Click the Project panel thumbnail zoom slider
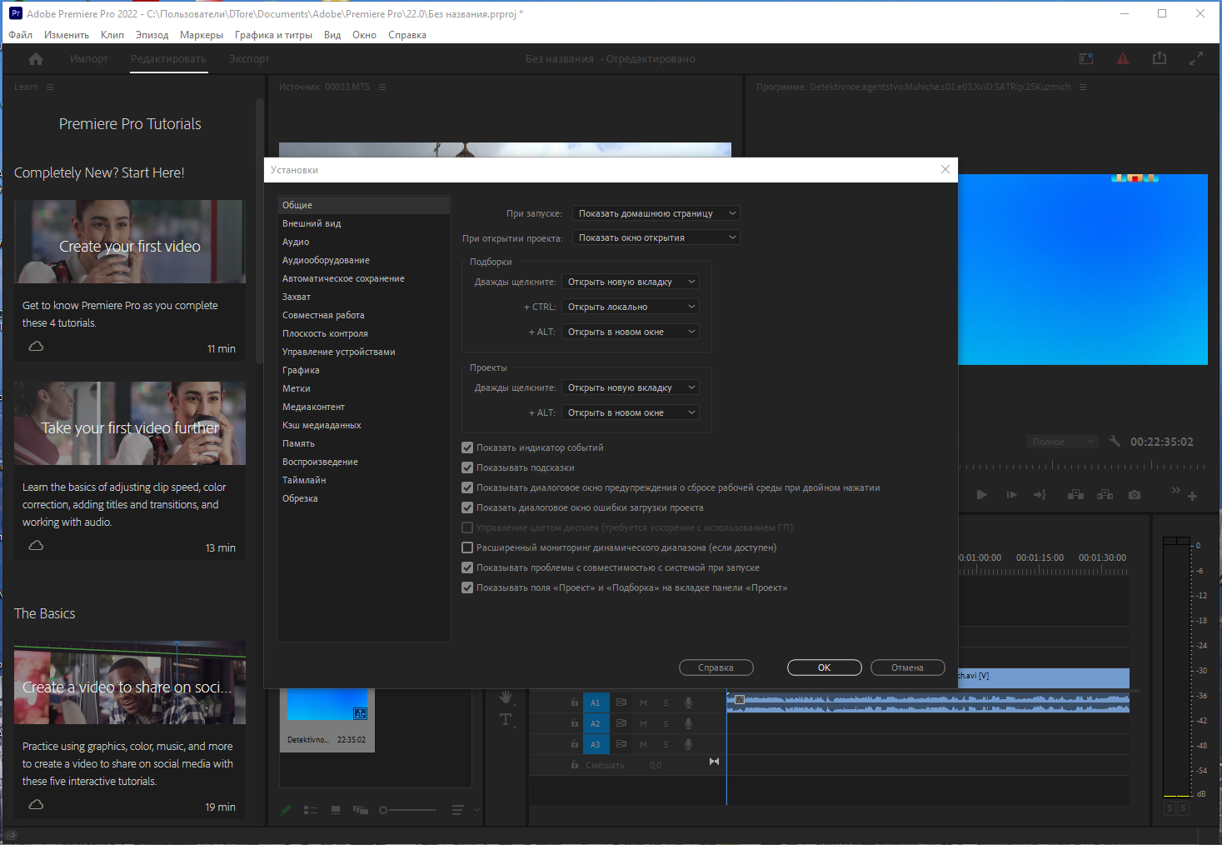1222x845 pixels. pos(407,810)
